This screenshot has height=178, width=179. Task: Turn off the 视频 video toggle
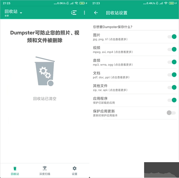[x=172, y=49]
